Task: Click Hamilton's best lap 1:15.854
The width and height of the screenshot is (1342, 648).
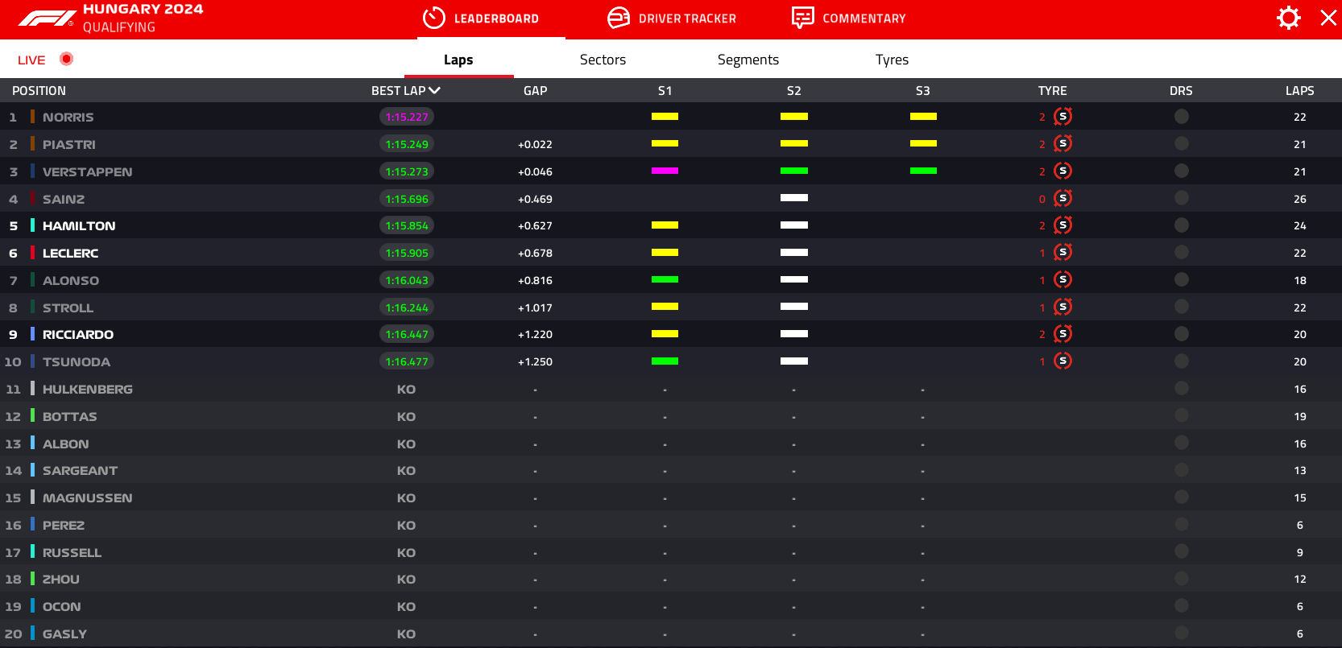Action: pyautogui.click(x=407, y=225)
